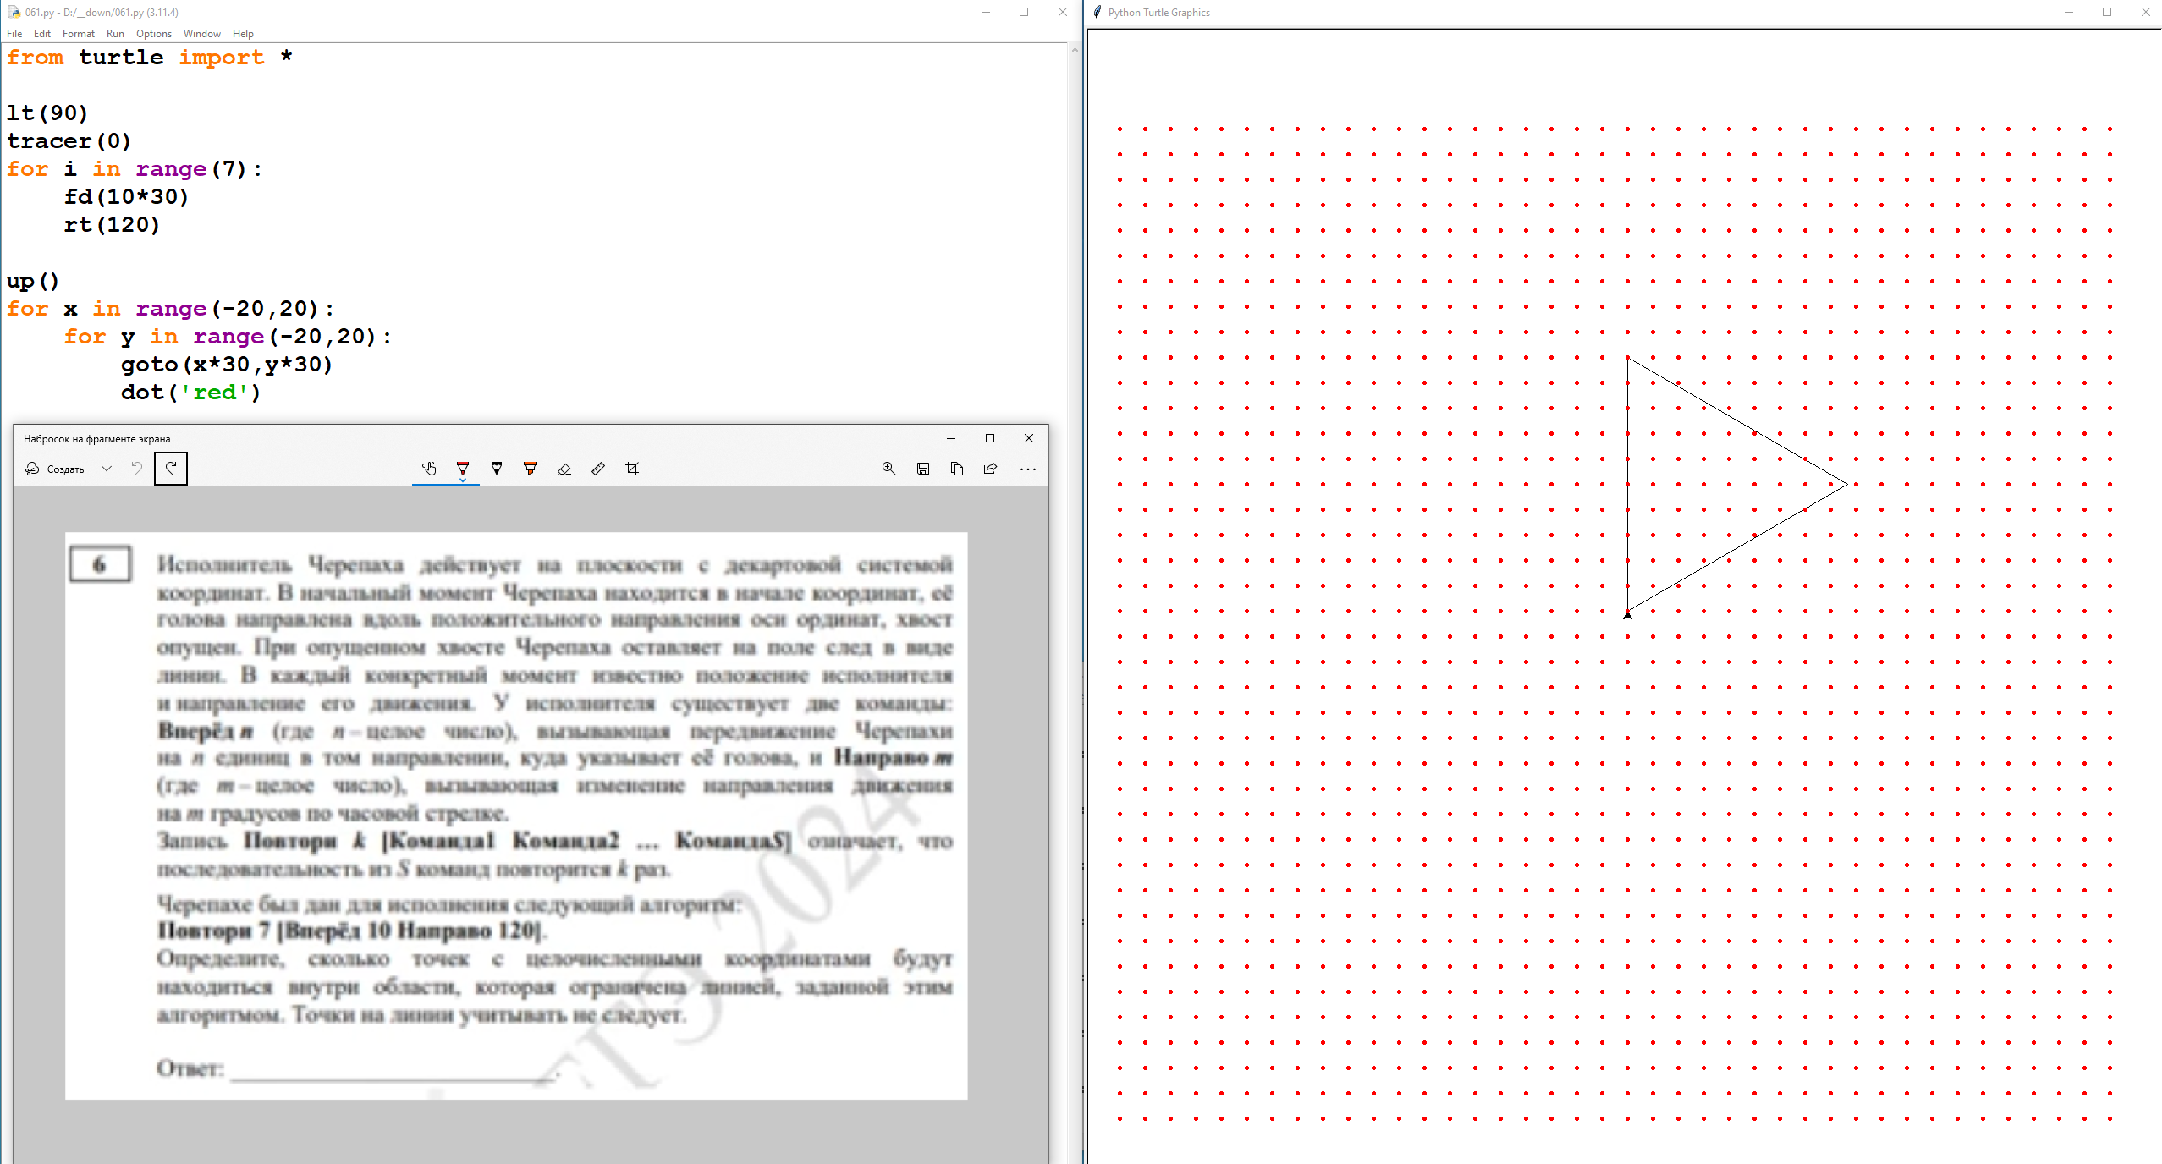Open the three-dots more menu
The image size is (2162, 1164).
(x=1028, y=469)
